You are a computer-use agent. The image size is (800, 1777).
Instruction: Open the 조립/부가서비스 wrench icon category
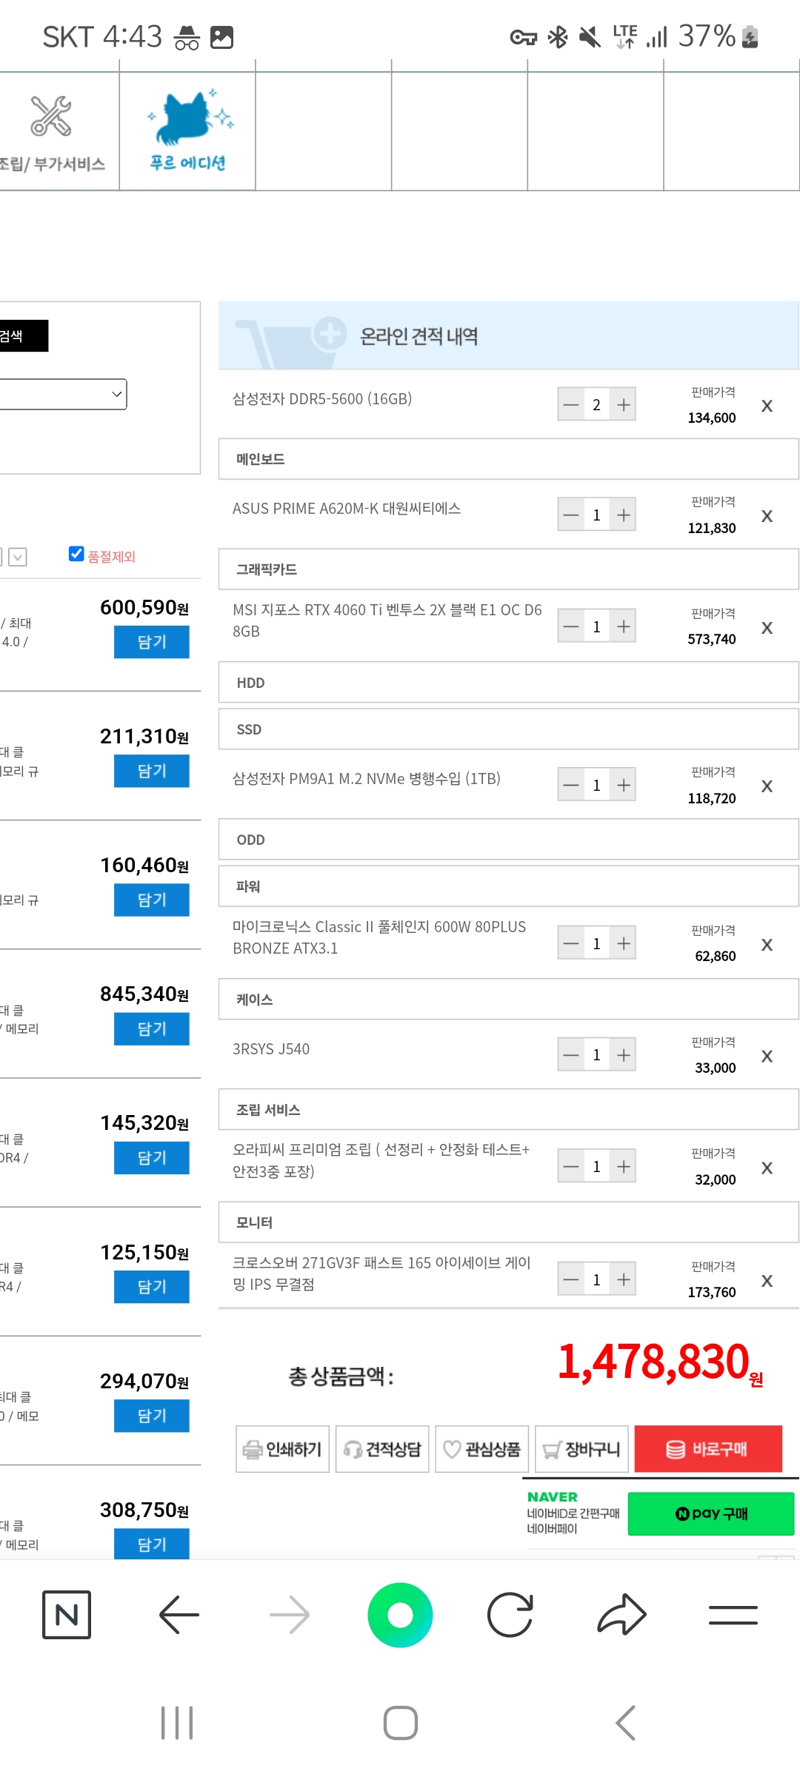[x=52, y=132]
